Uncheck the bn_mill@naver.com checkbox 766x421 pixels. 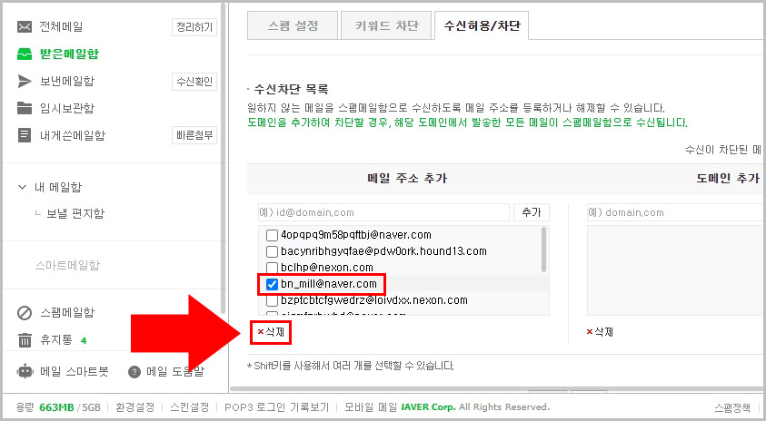(x=272, y=284)
